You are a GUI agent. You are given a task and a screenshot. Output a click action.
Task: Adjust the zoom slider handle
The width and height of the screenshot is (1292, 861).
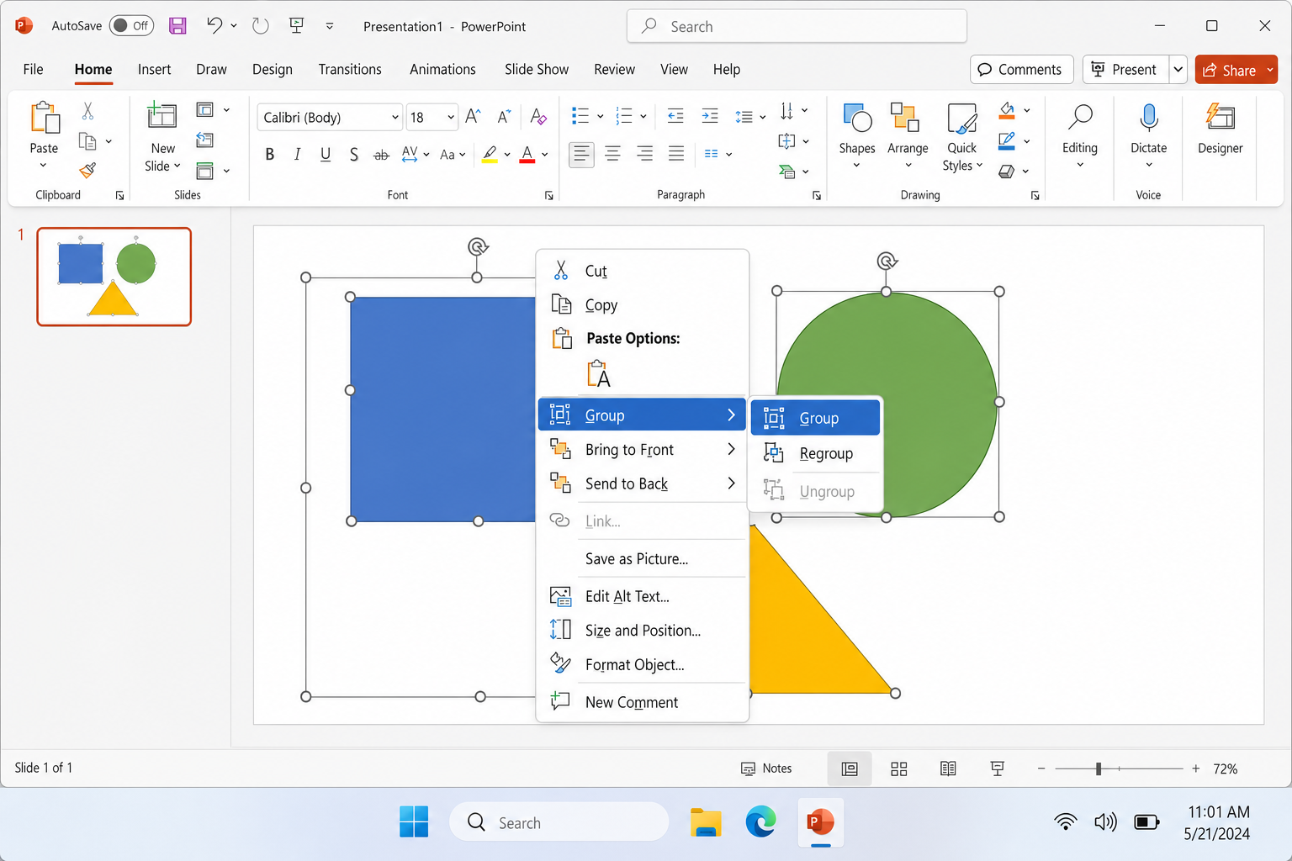[1099, 769]
